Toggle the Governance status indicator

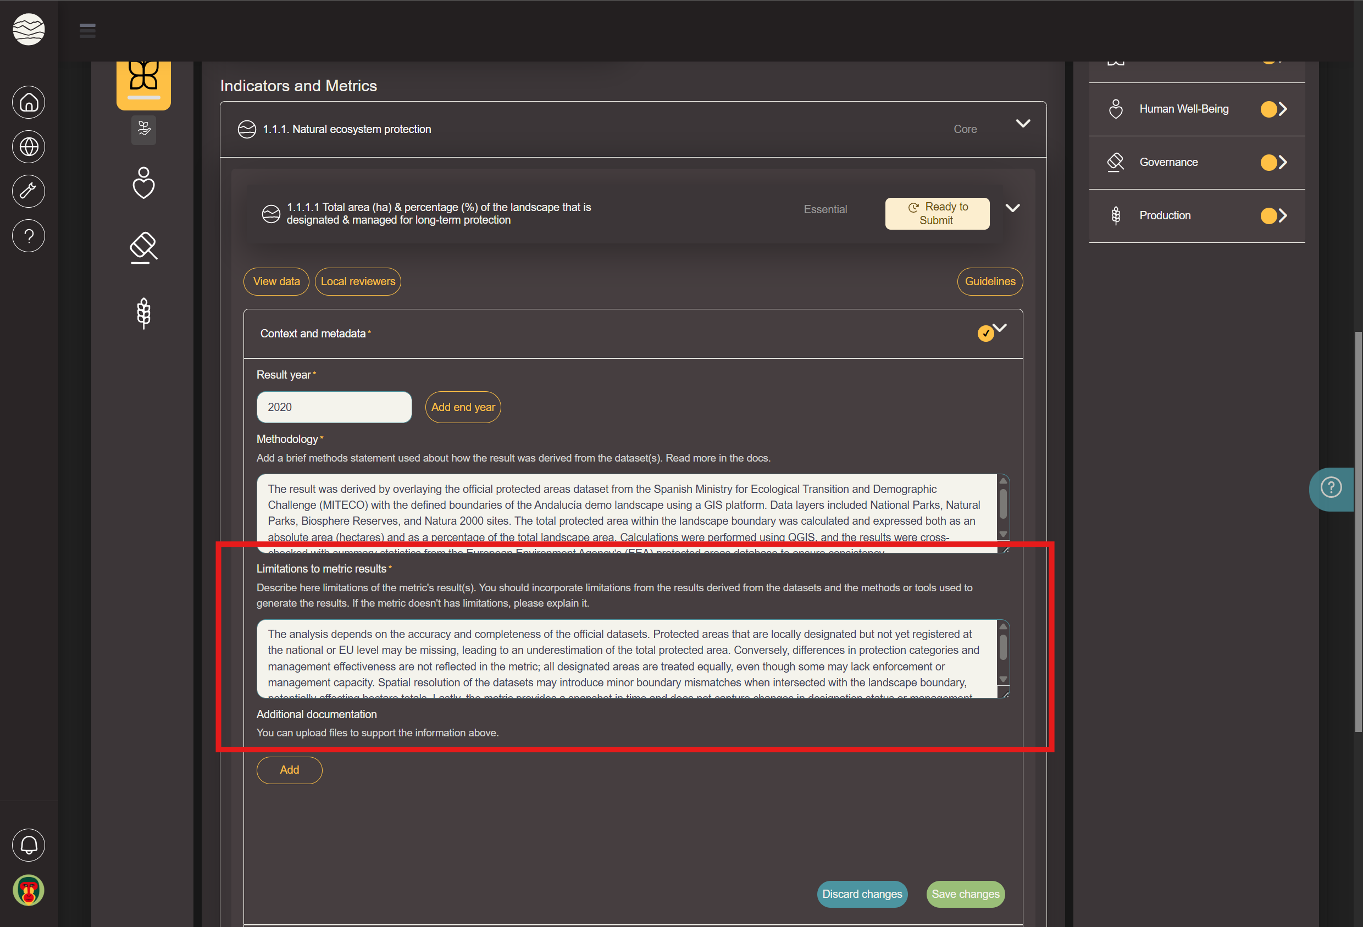tap(1268, 163)
